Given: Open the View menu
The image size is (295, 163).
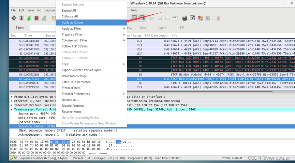Looking at the screenshot, I should pos(31,10).
